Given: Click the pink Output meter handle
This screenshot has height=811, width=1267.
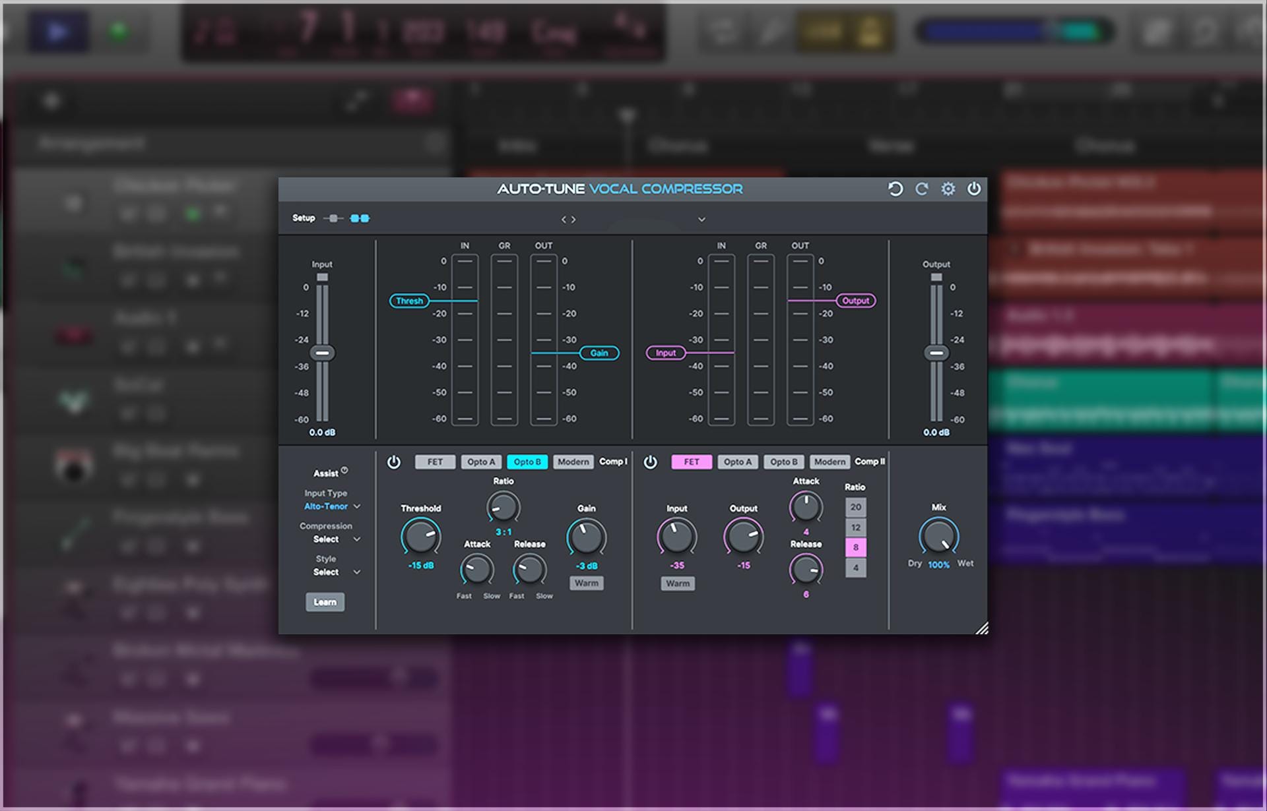Looking at the screenshot, I should [856, 301].
